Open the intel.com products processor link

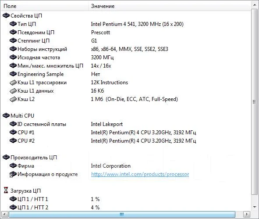click(140, 174)
